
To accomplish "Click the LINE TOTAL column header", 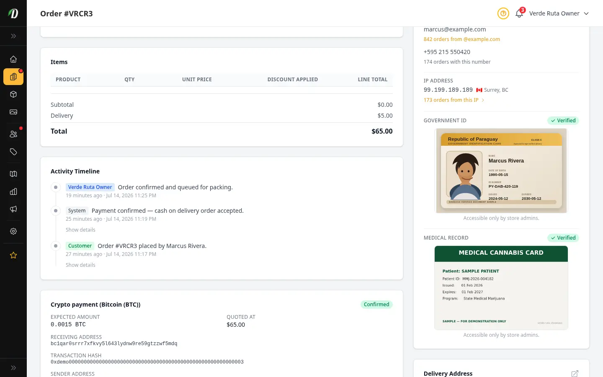I will point(373,80).
